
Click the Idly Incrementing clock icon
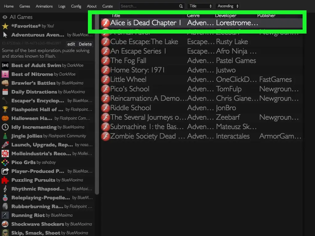tap(5, 127)
